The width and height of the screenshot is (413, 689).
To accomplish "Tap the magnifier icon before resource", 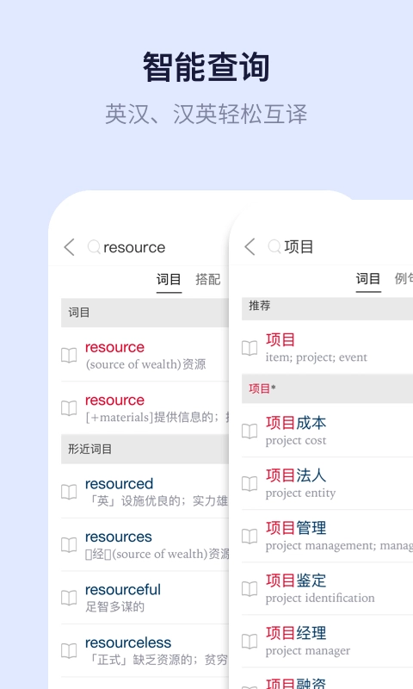I will pyautogui.click(x=94, y=247).
